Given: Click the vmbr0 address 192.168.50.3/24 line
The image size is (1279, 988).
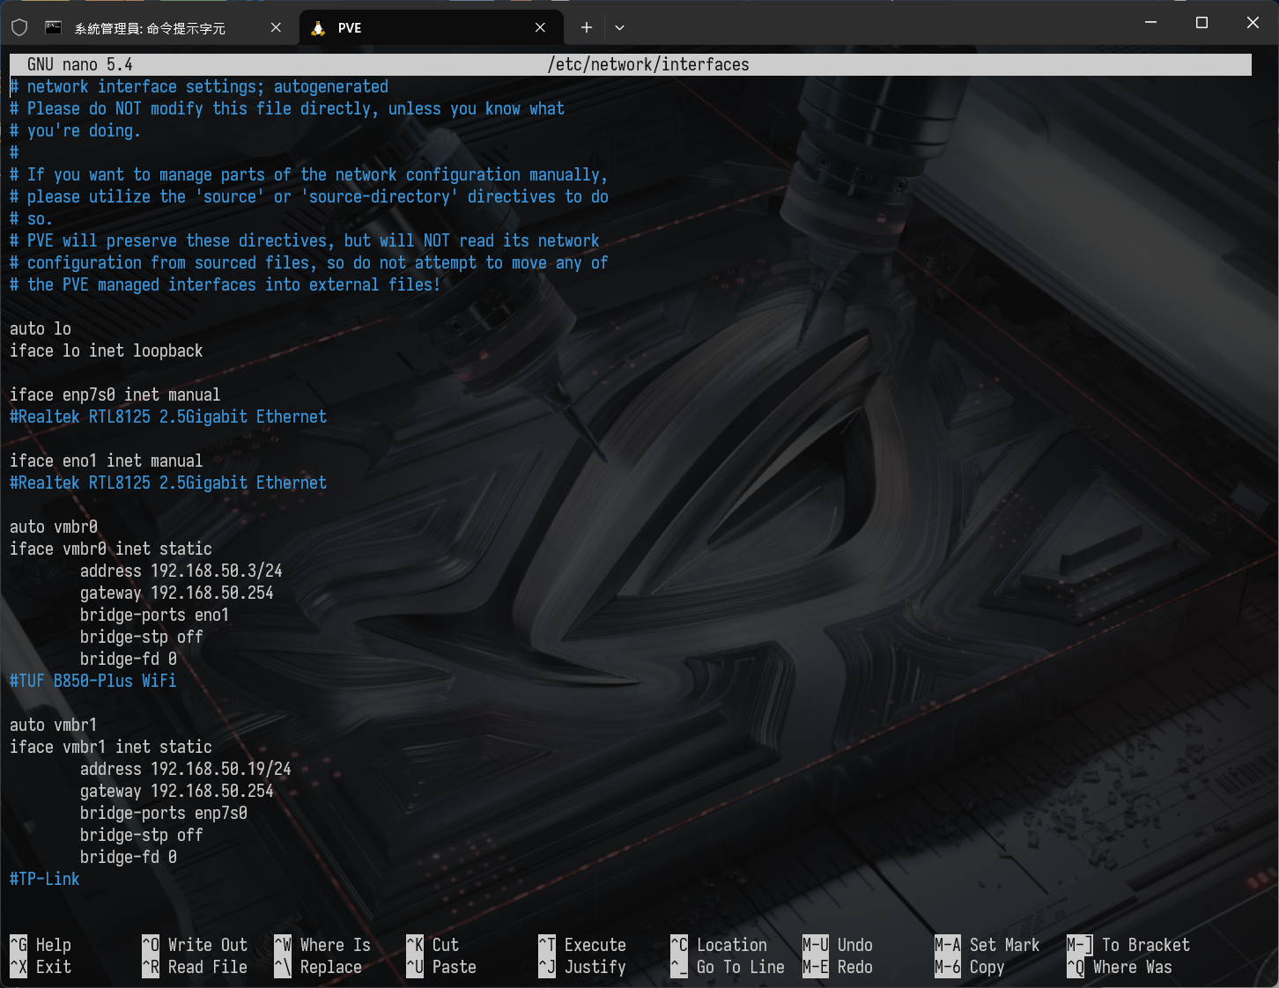Looking at the screenshot, I should [x=181, y=571].
